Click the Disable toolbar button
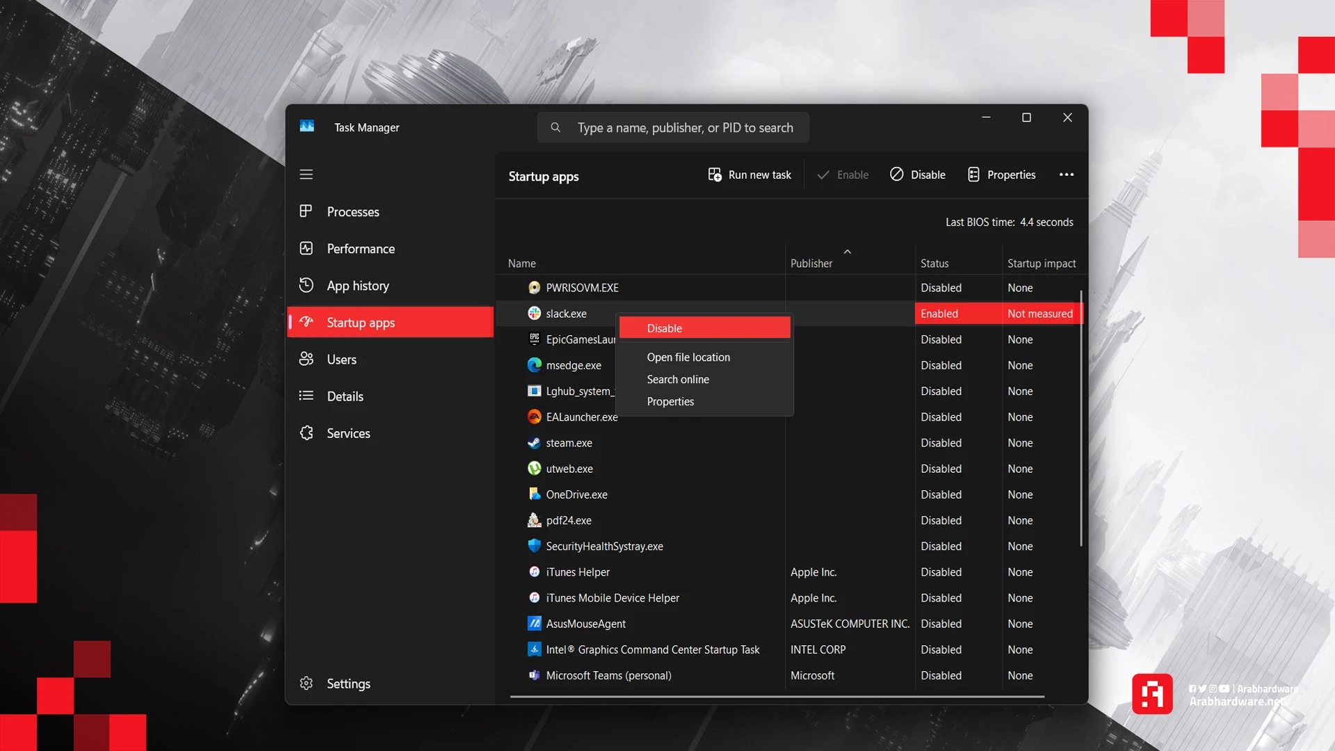The width and height of the screenshot is (1335, 751). coord(918,175)
